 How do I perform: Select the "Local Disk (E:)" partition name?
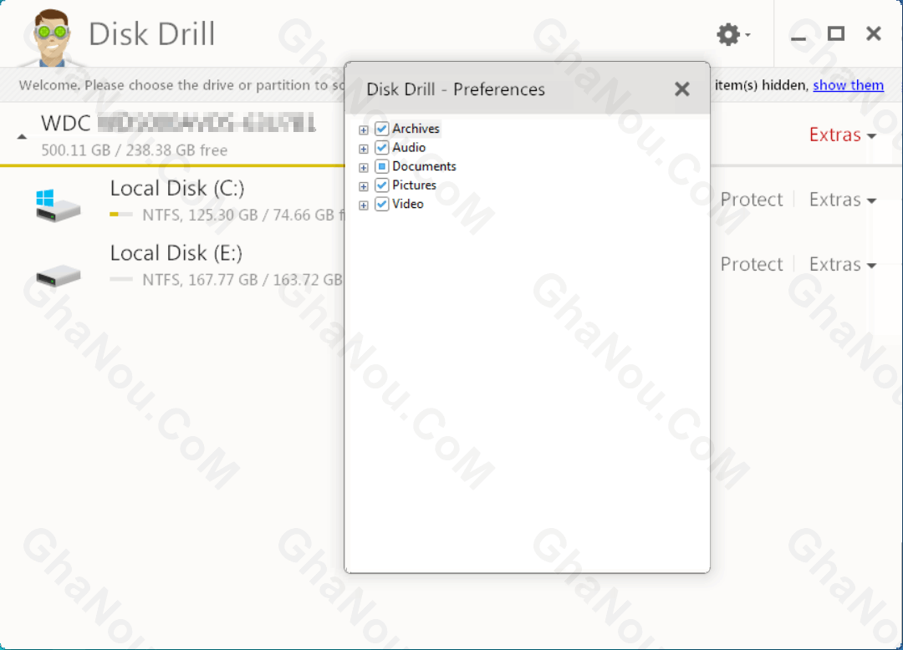pos(176,254)
